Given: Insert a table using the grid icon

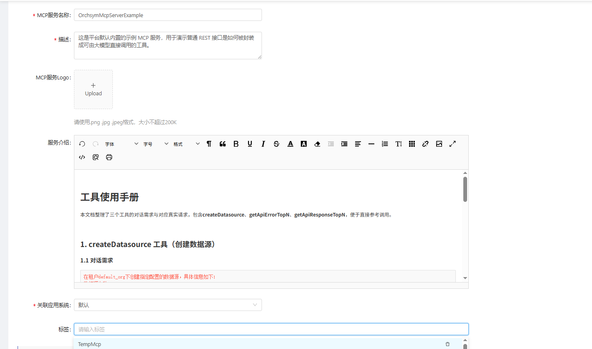Looking at the screenshot, I should [x=412, y=143].
